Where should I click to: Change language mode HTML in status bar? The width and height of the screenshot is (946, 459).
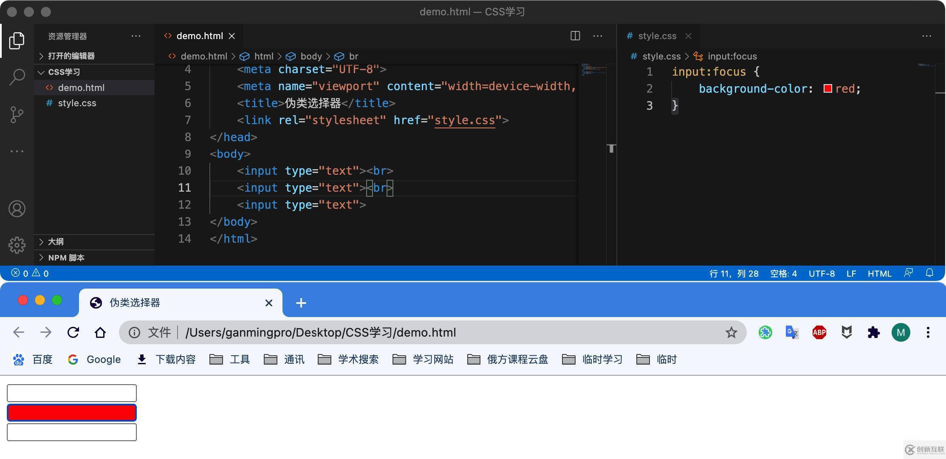[879, 273]
